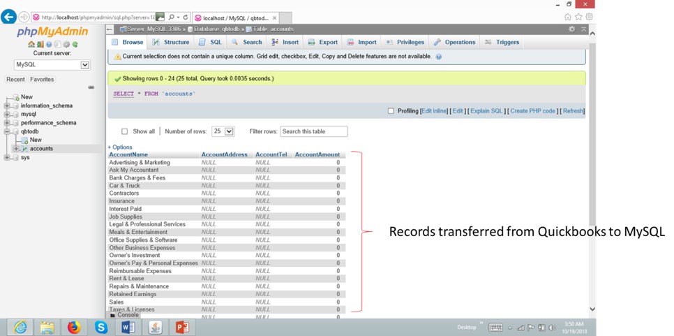Open page settings gear icon

pos(571,29)
